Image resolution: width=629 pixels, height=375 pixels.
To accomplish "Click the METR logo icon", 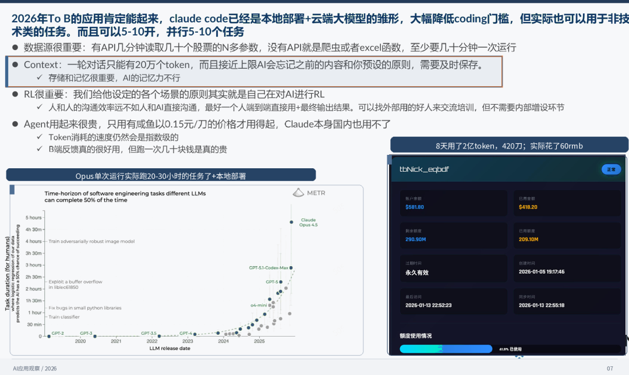I will click(298, 193).
